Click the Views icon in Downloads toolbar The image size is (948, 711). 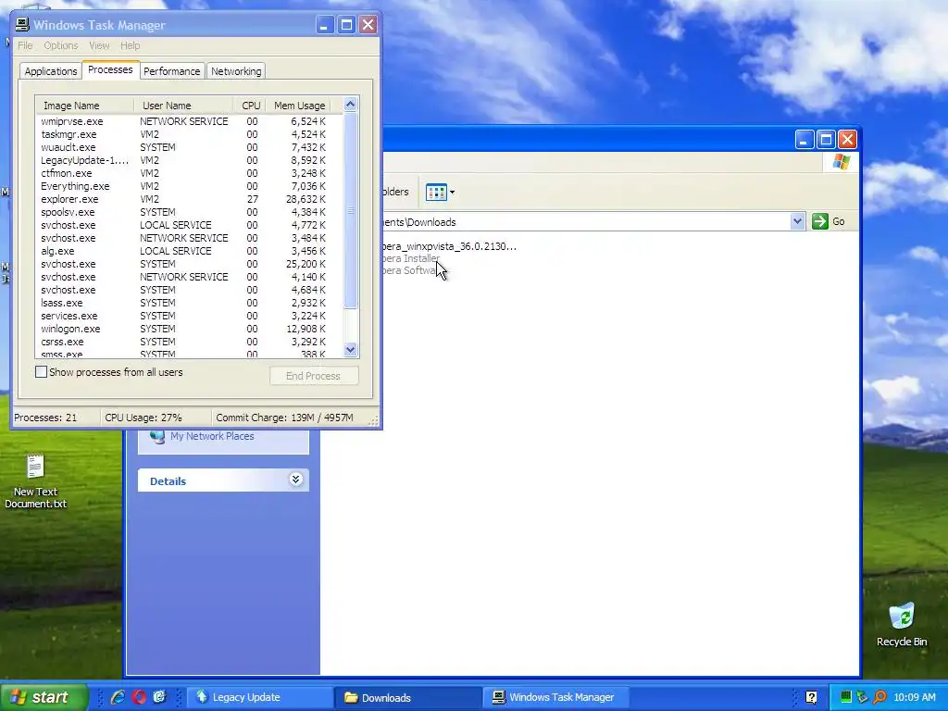[436, 193]
